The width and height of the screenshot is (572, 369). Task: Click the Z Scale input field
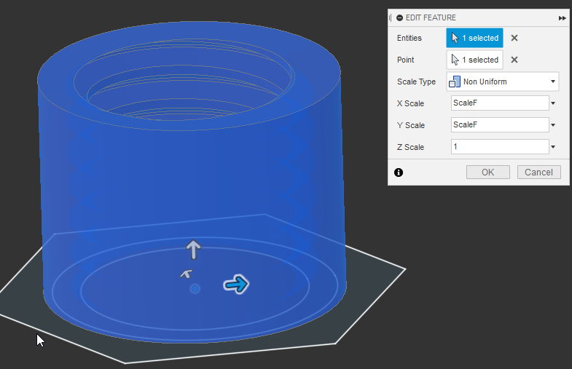(500, 147)
